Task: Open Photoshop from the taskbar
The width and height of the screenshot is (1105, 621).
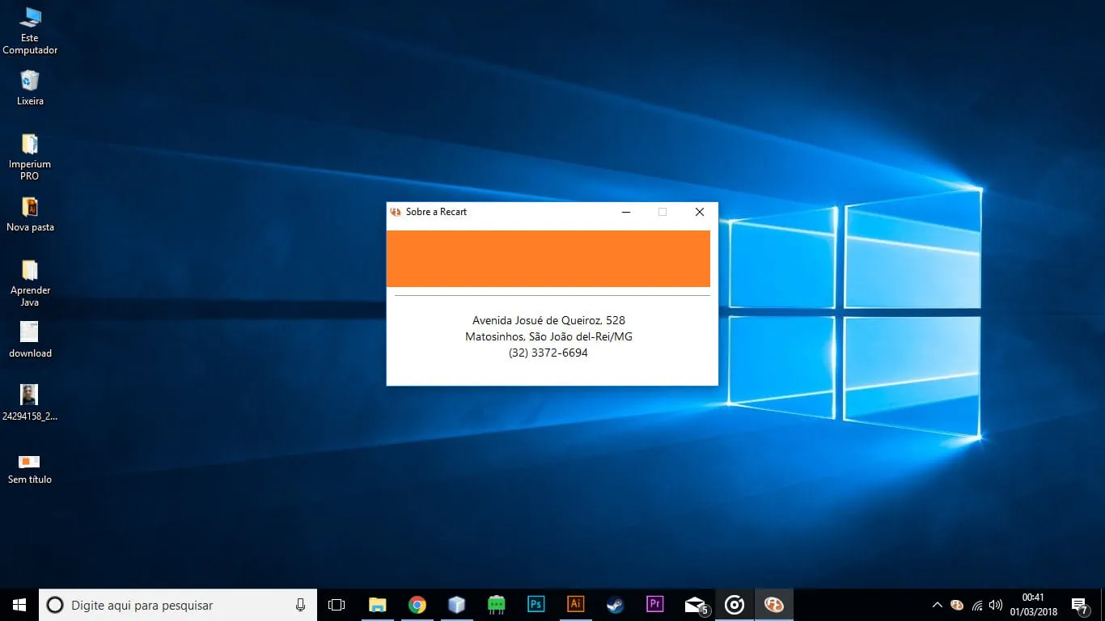Action: tap(536, 604)
